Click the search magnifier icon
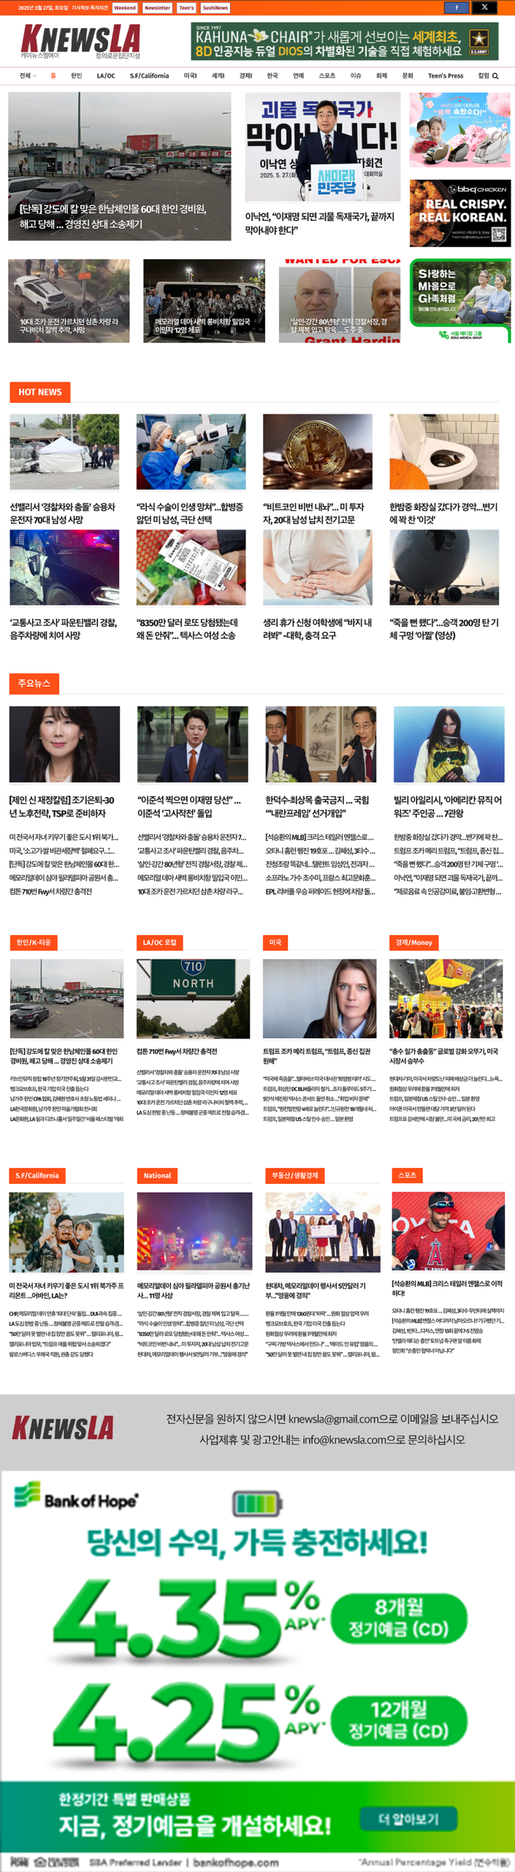Screen dimensions: 515x1872 pos(495,76)
